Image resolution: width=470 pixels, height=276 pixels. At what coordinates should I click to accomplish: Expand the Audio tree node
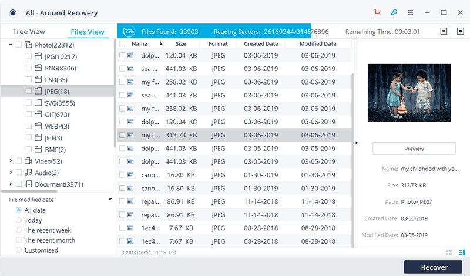click(x=11, y=172)
